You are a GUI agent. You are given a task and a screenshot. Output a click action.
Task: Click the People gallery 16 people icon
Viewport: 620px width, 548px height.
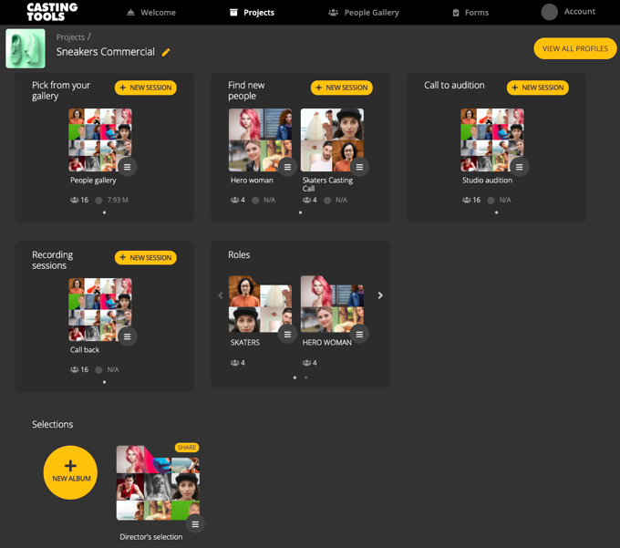75,200
